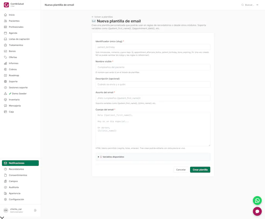
Task: Click the Configuración gear icon
Action: pos(5,200)
